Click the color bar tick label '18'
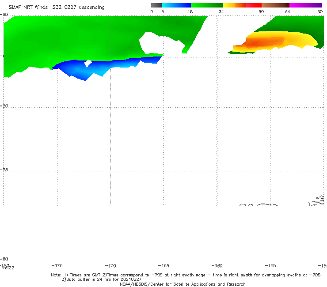The width and height of the screenshot is (327, 287). tap(190, 12)
